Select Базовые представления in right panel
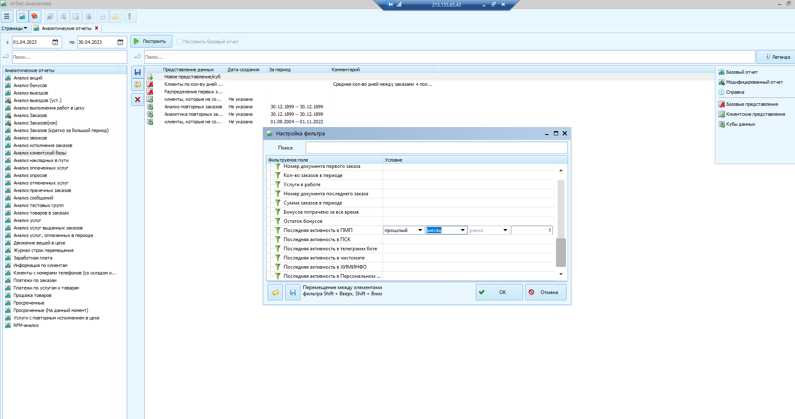795x419 pixels. tap(752, 104)
